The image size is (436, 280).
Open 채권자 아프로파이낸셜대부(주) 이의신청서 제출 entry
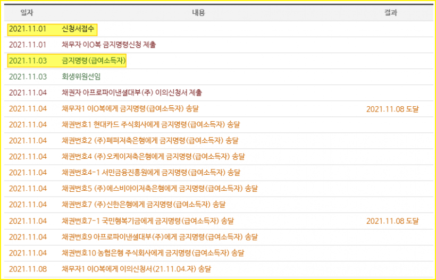(x=132, y=92)
